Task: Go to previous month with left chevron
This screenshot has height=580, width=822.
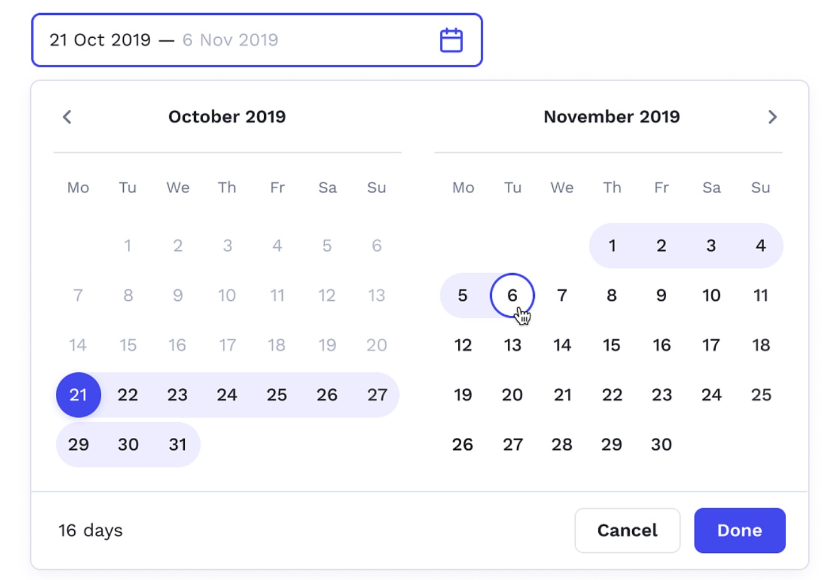Action: (67, 117)
